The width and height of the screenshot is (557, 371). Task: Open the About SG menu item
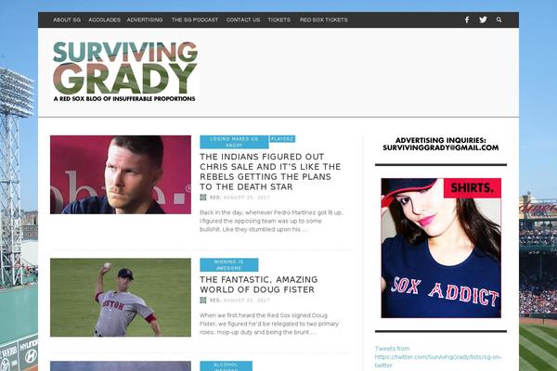[x=67, y=19]
